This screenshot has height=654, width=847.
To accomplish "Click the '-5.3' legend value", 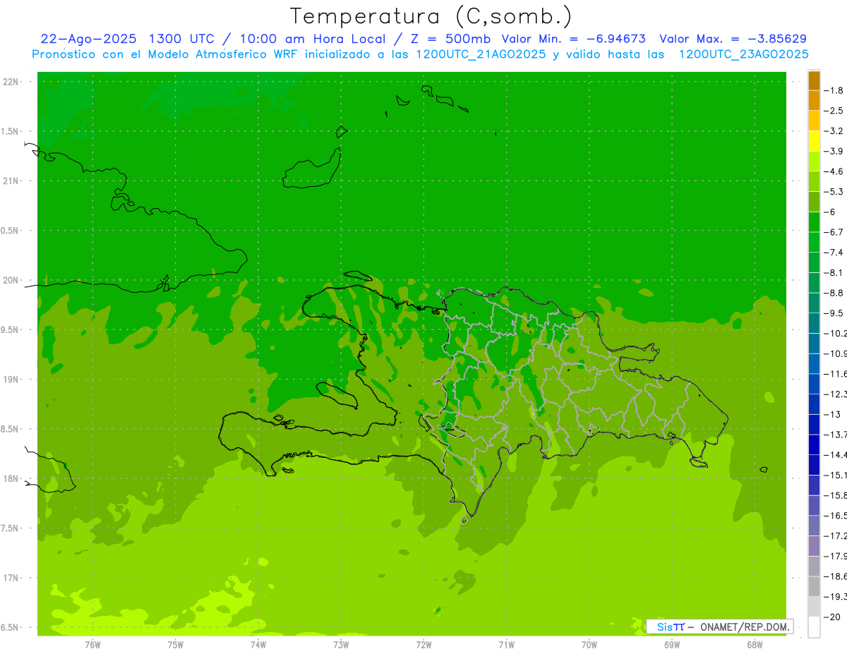I will click(834, 192).
